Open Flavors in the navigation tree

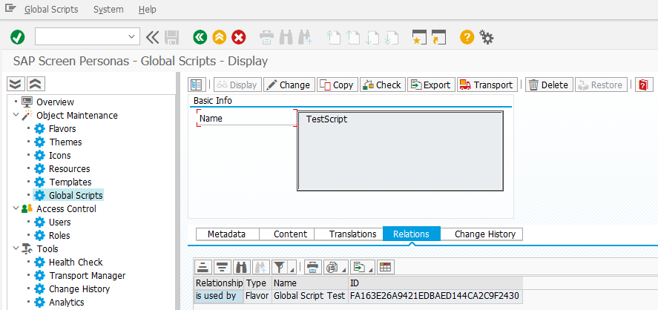click(x=62, y=129)
